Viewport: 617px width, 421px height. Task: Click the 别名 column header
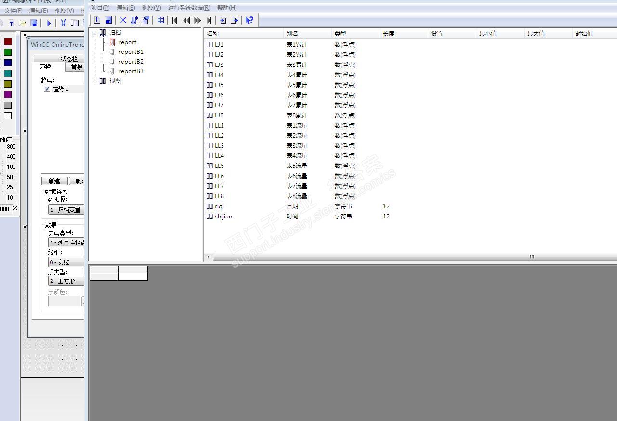(308, 34)
